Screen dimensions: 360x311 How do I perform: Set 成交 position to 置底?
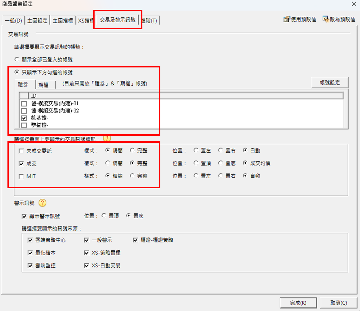[x=220, y=163]
